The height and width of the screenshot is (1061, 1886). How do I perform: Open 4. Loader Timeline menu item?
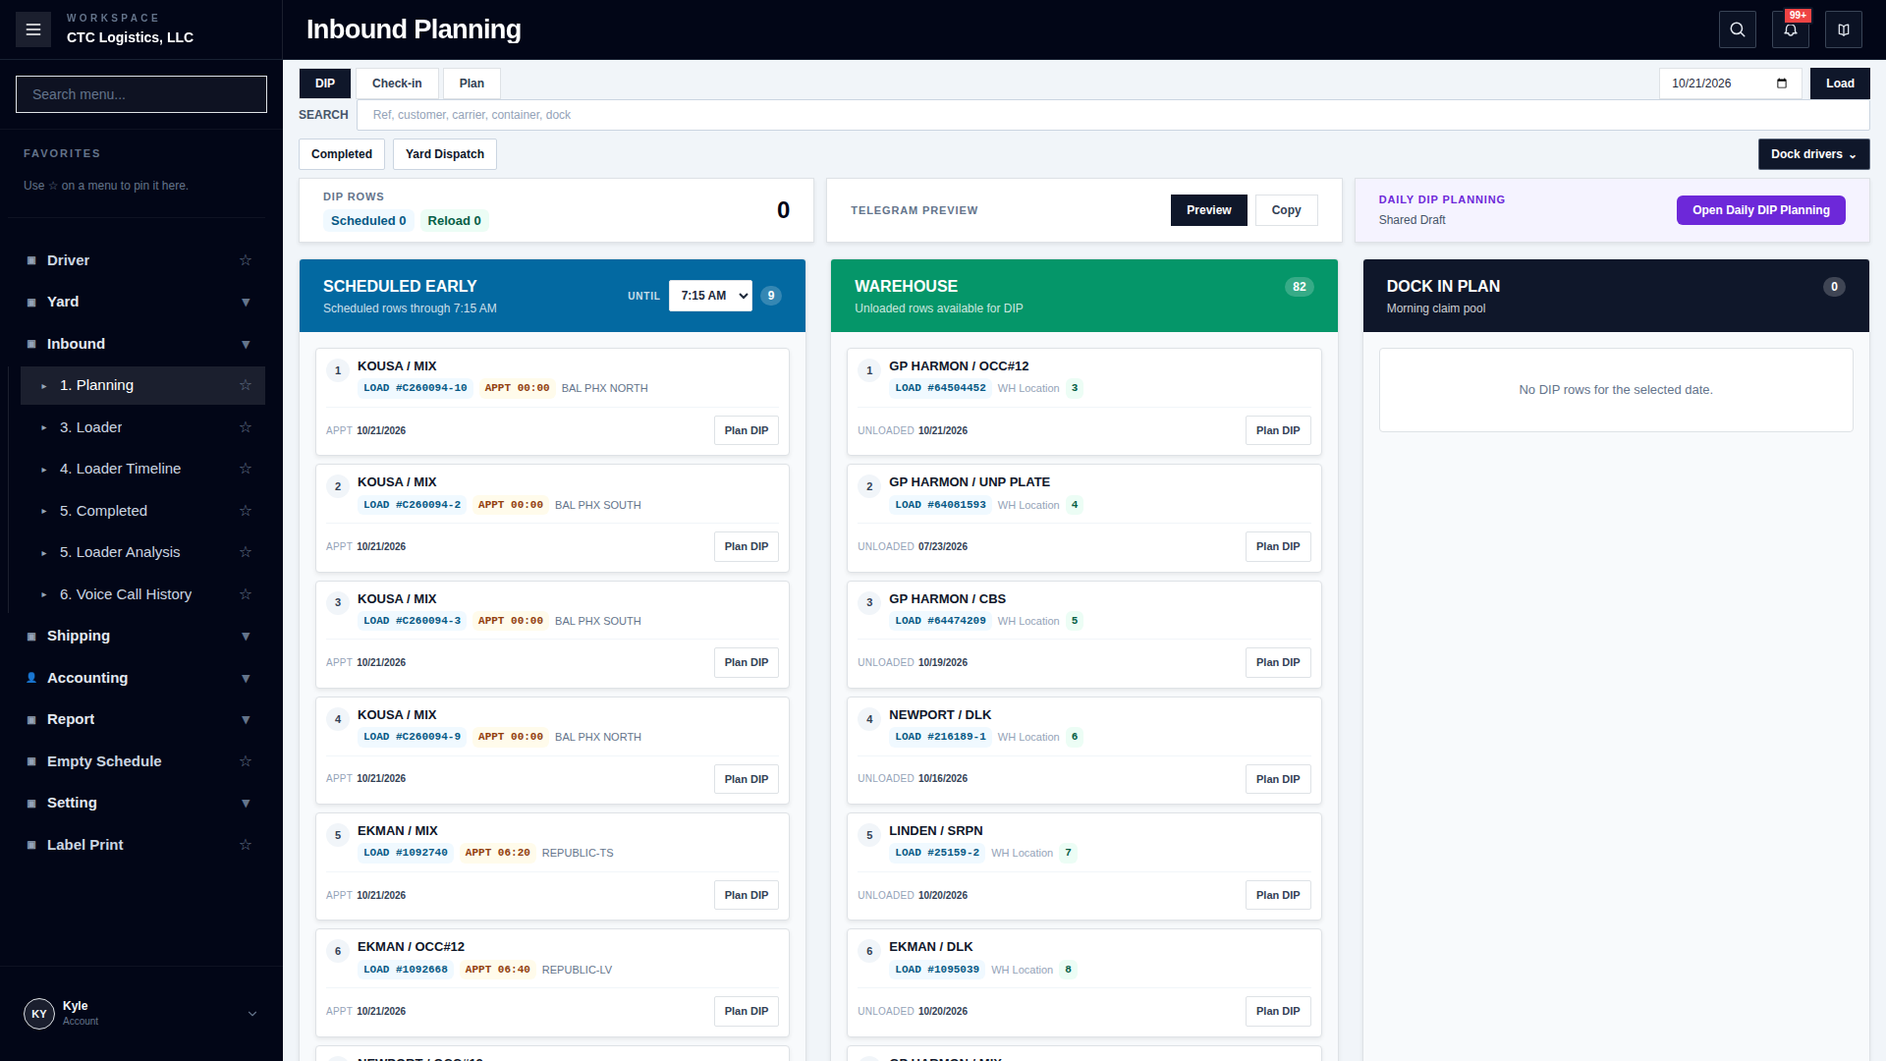(x=141, y=469)
